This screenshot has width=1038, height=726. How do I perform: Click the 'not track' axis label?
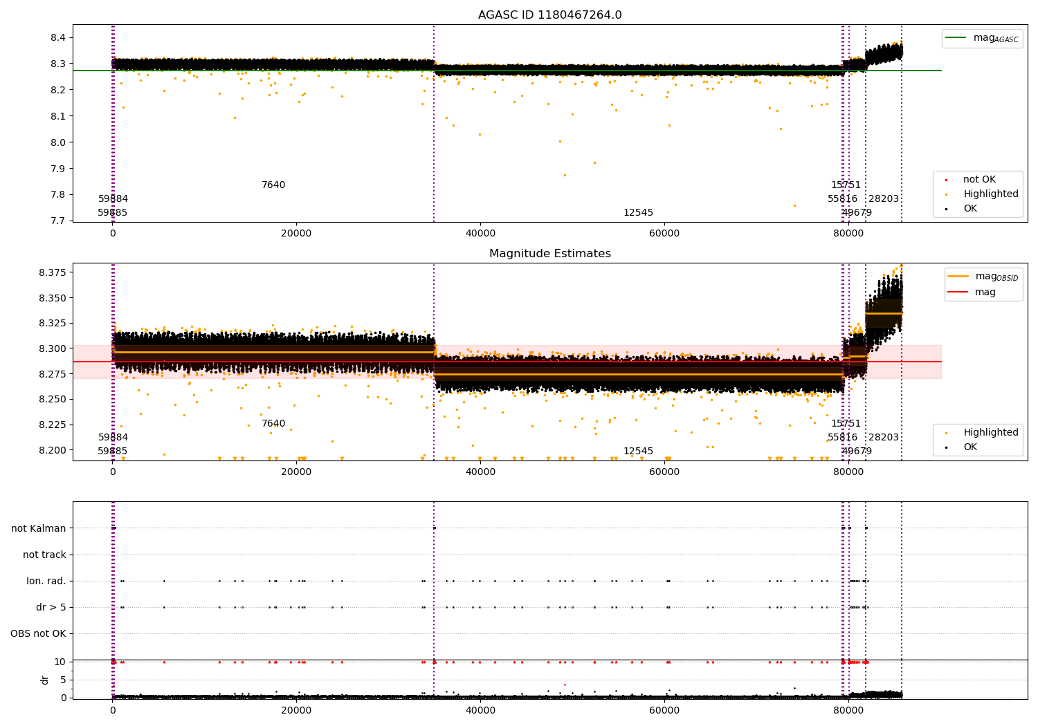pyautogui.click(x=44, y=555)
